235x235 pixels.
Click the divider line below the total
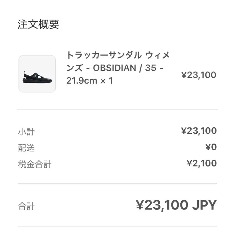point(118,226)
